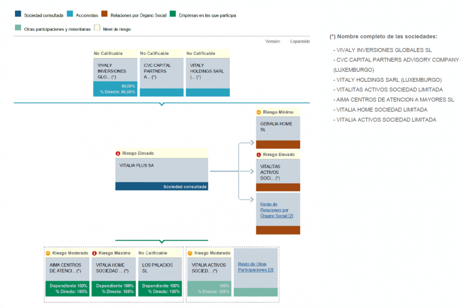Click the Riesgo Mínimo icon above GERALIA HOME

(258, 113)
